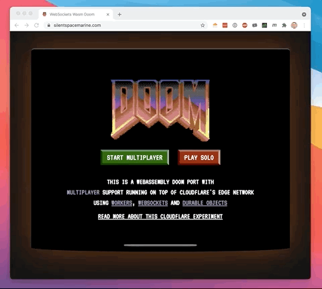
Task: Open the dark green chart extension
Action: click(264, 25)
